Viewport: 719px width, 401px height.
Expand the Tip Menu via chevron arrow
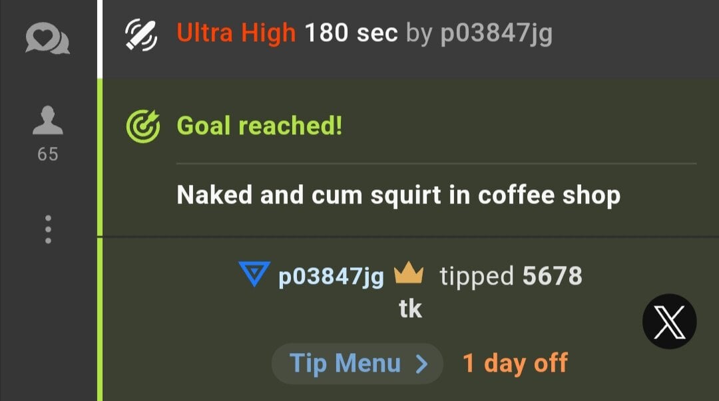tap(422, 364)
